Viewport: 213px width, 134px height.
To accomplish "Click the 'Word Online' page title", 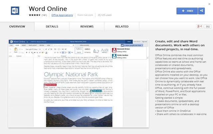I will (48, 9).
